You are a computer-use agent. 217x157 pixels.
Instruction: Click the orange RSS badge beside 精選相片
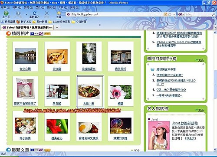pos(47,34)
